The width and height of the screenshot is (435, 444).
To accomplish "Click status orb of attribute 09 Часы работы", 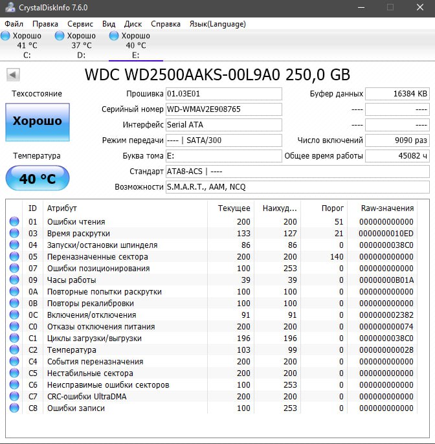I will point(14,280).
